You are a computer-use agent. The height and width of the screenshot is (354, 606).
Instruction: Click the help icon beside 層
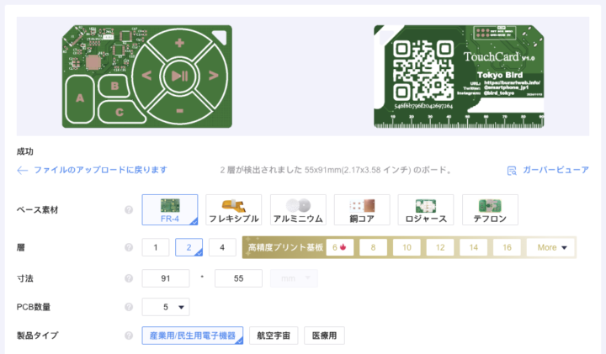pos(129,247)
